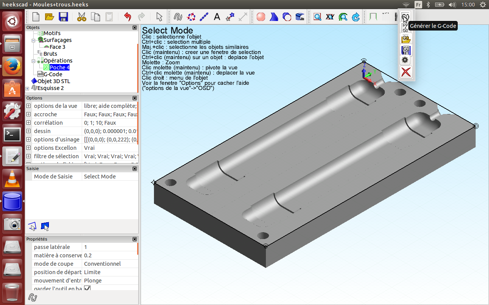Open the G-Code folder icon in flyout
The width and height of the screenshot is (489, 305).
(405, 39)
